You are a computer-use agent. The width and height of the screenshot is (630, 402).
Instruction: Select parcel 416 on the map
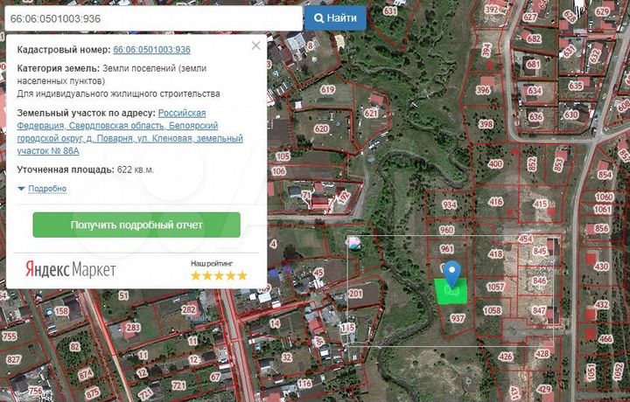(x=495, y=202)
